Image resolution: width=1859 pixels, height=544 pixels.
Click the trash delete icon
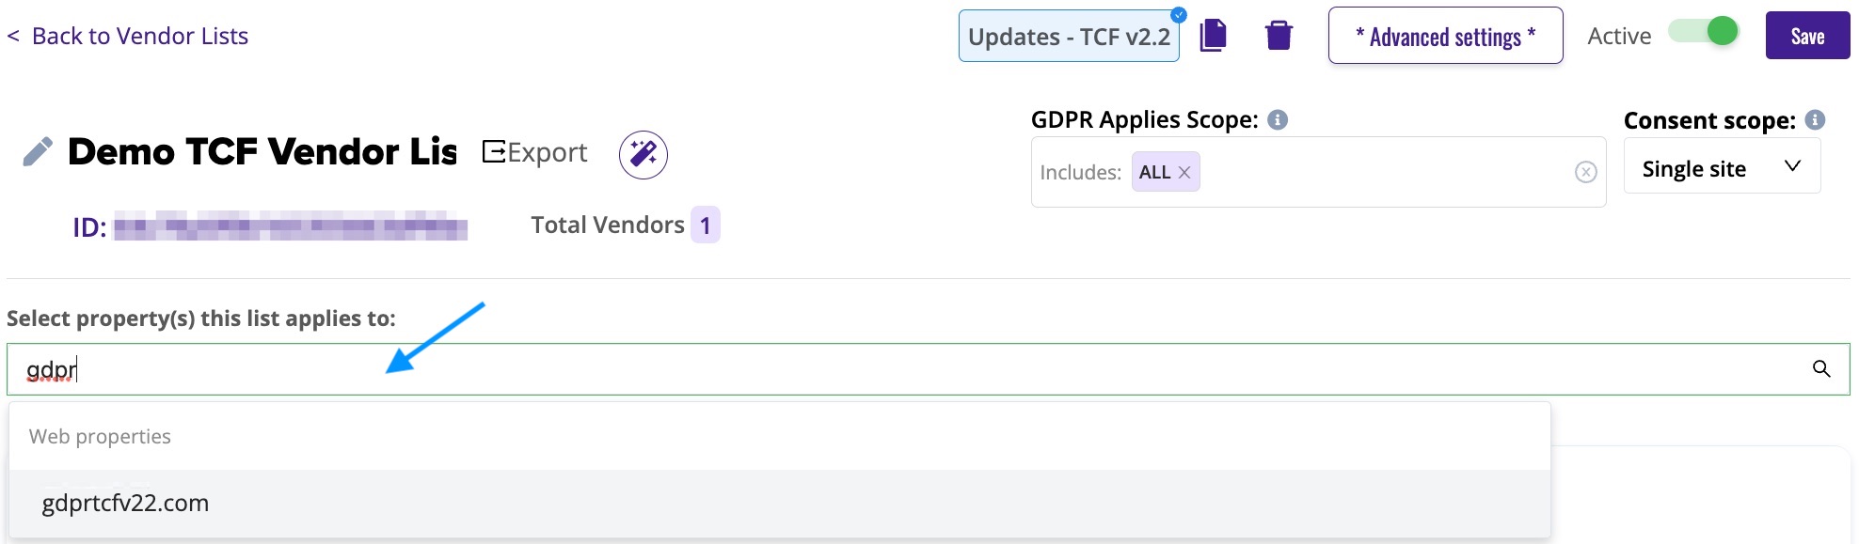[x=1279, y=36]
